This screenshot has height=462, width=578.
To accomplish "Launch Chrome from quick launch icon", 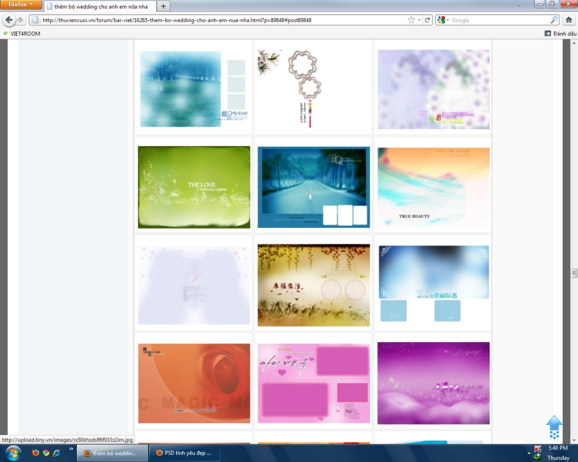I will point(46,452).
